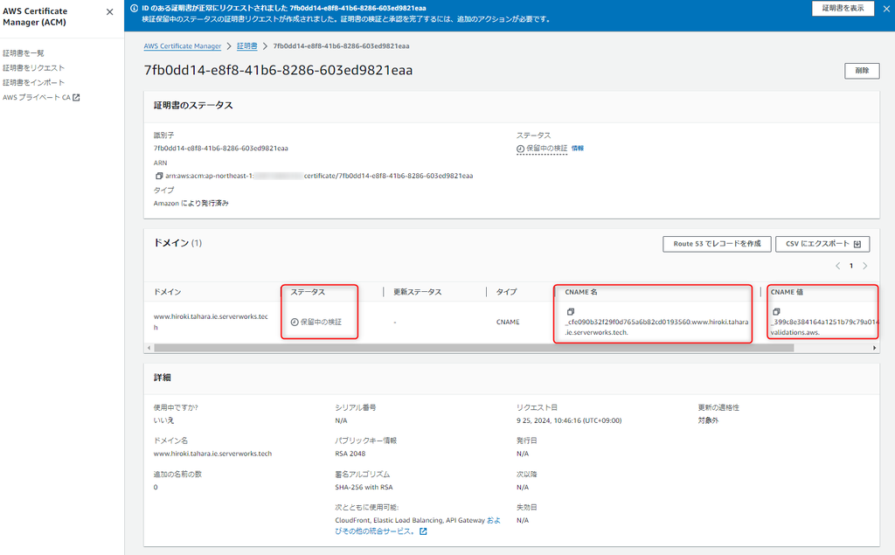Click the request date value 9 25, 2024
The height and width of the screenshot is (555, 895).
[569, 420]
